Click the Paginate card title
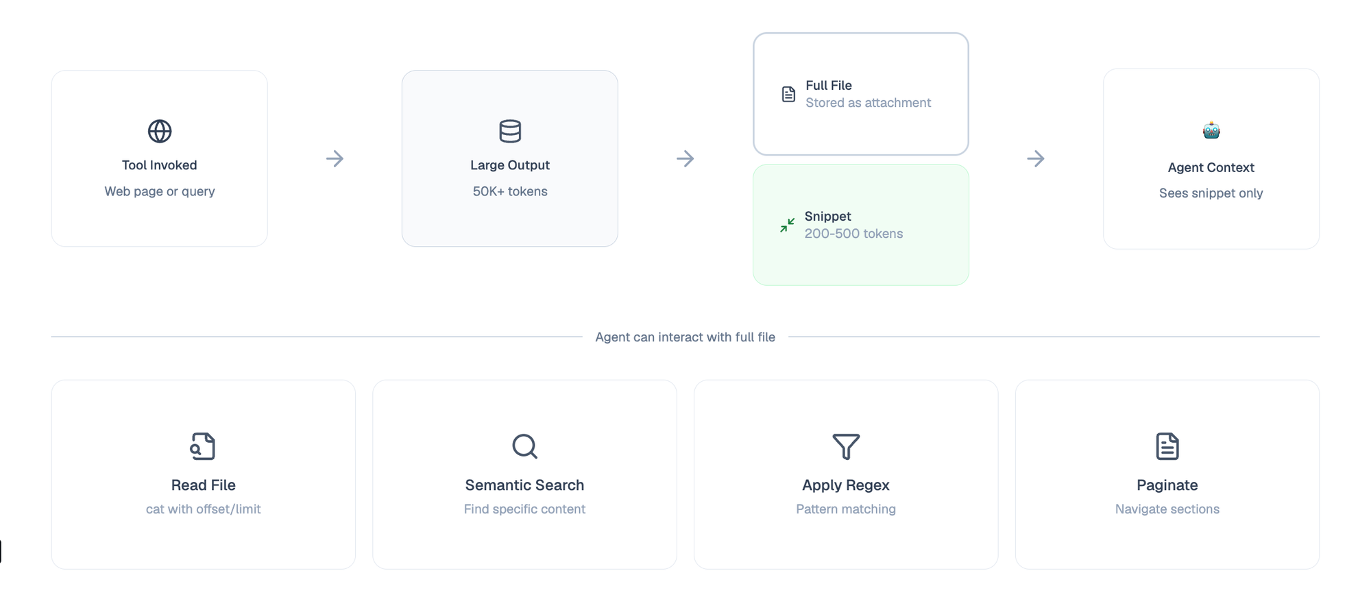This screenshot has width=1371, height=595. pyautogui.click(x=1167, y=485)
